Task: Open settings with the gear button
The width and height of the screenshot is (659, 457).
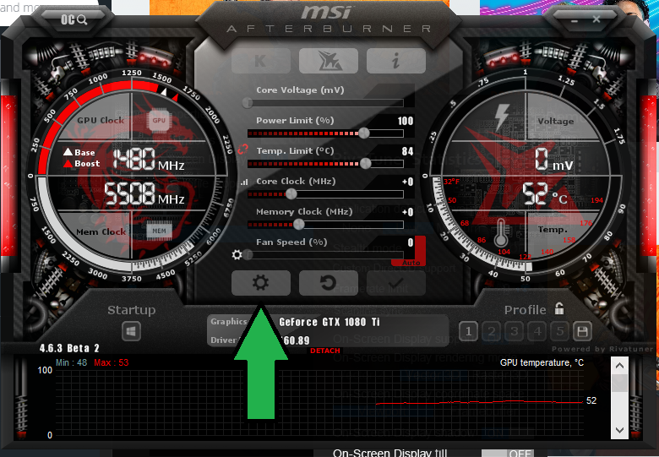Action: [x=260, y=283]
